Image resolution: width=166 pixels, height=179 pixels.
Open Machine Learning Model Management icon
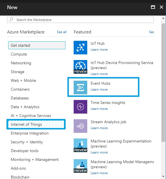(80, 166)
